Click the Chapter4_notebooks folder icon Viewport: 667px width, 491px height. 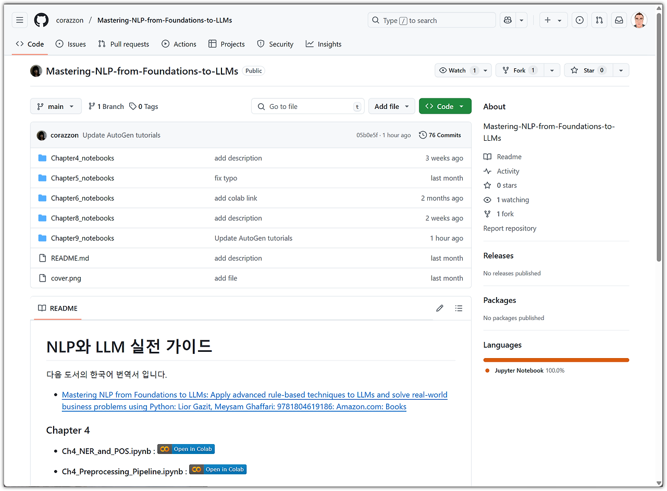(43, 158)
